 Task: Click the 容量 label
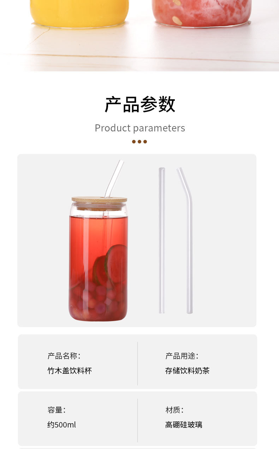click(57, 410)
